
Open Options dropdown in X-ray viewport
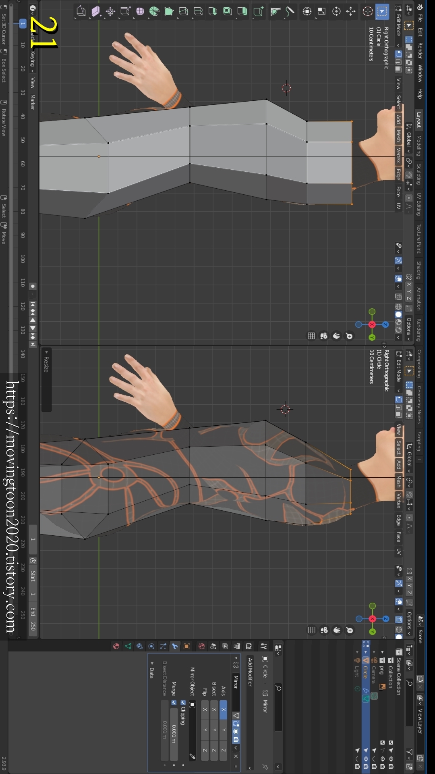tap(409, 623)
